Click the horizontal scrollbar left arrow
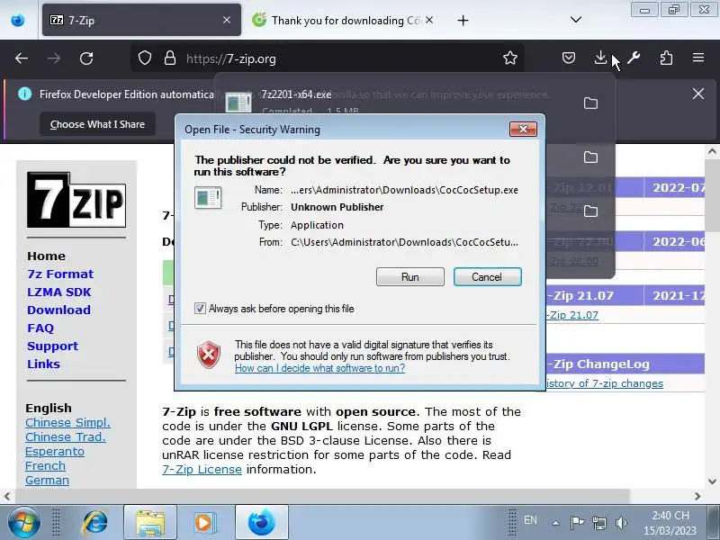The image size is (720, 540). [7, 496]
